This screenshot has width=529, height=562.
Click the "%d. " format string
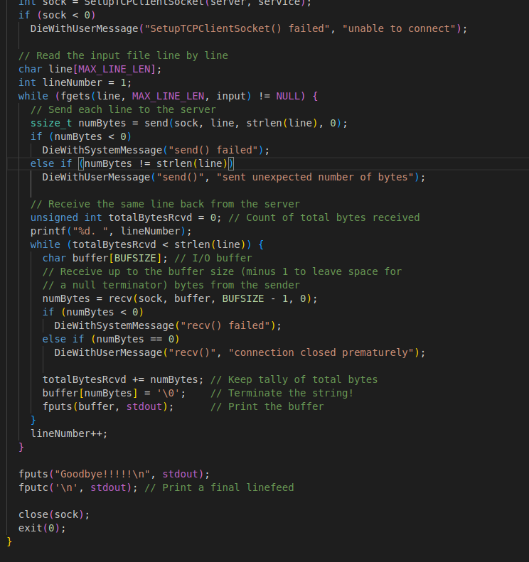click(x=90, y=231)
